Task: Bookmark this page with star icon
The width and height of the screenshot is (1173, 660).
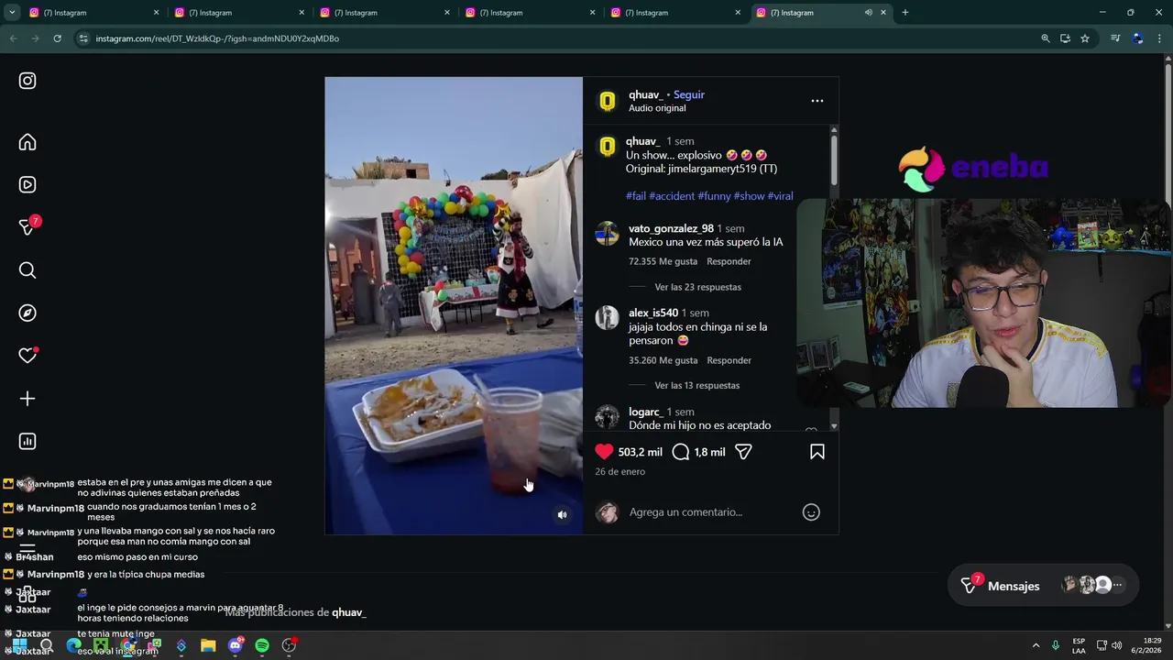Action: tap(1085, 38)
